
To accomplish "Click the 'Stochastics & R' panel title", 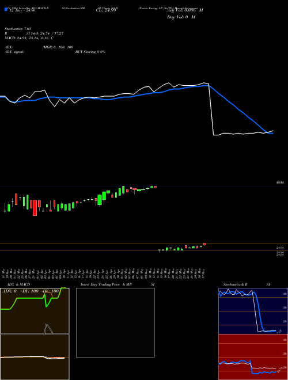I will 235,284.
